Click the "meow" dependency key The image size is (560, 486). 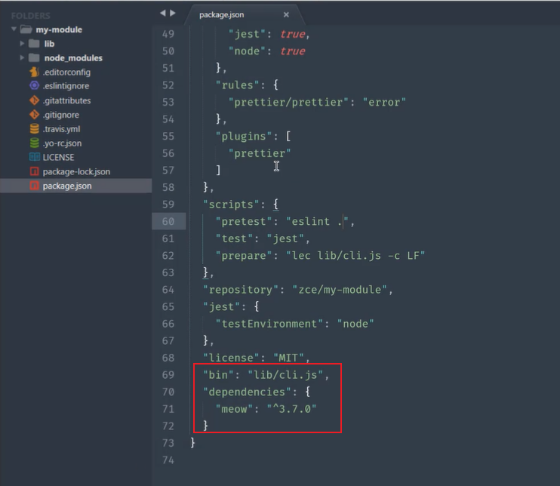(x=234, y=409)
